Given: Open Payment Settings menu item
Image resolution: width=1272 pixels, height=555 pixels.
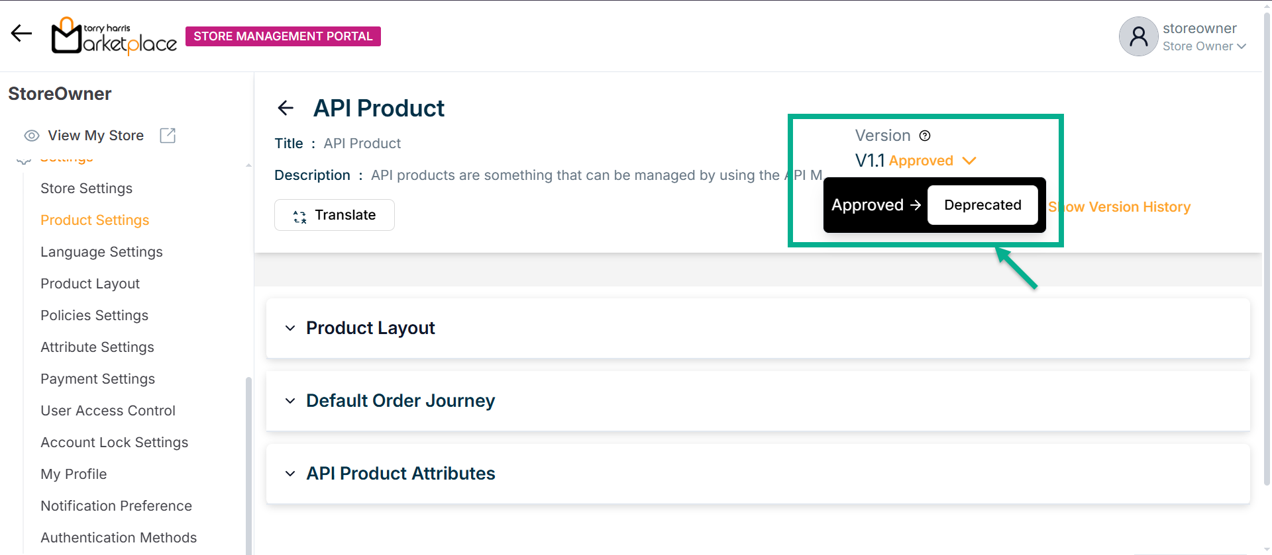Looking at the screenshot, I should pos(97,379).
